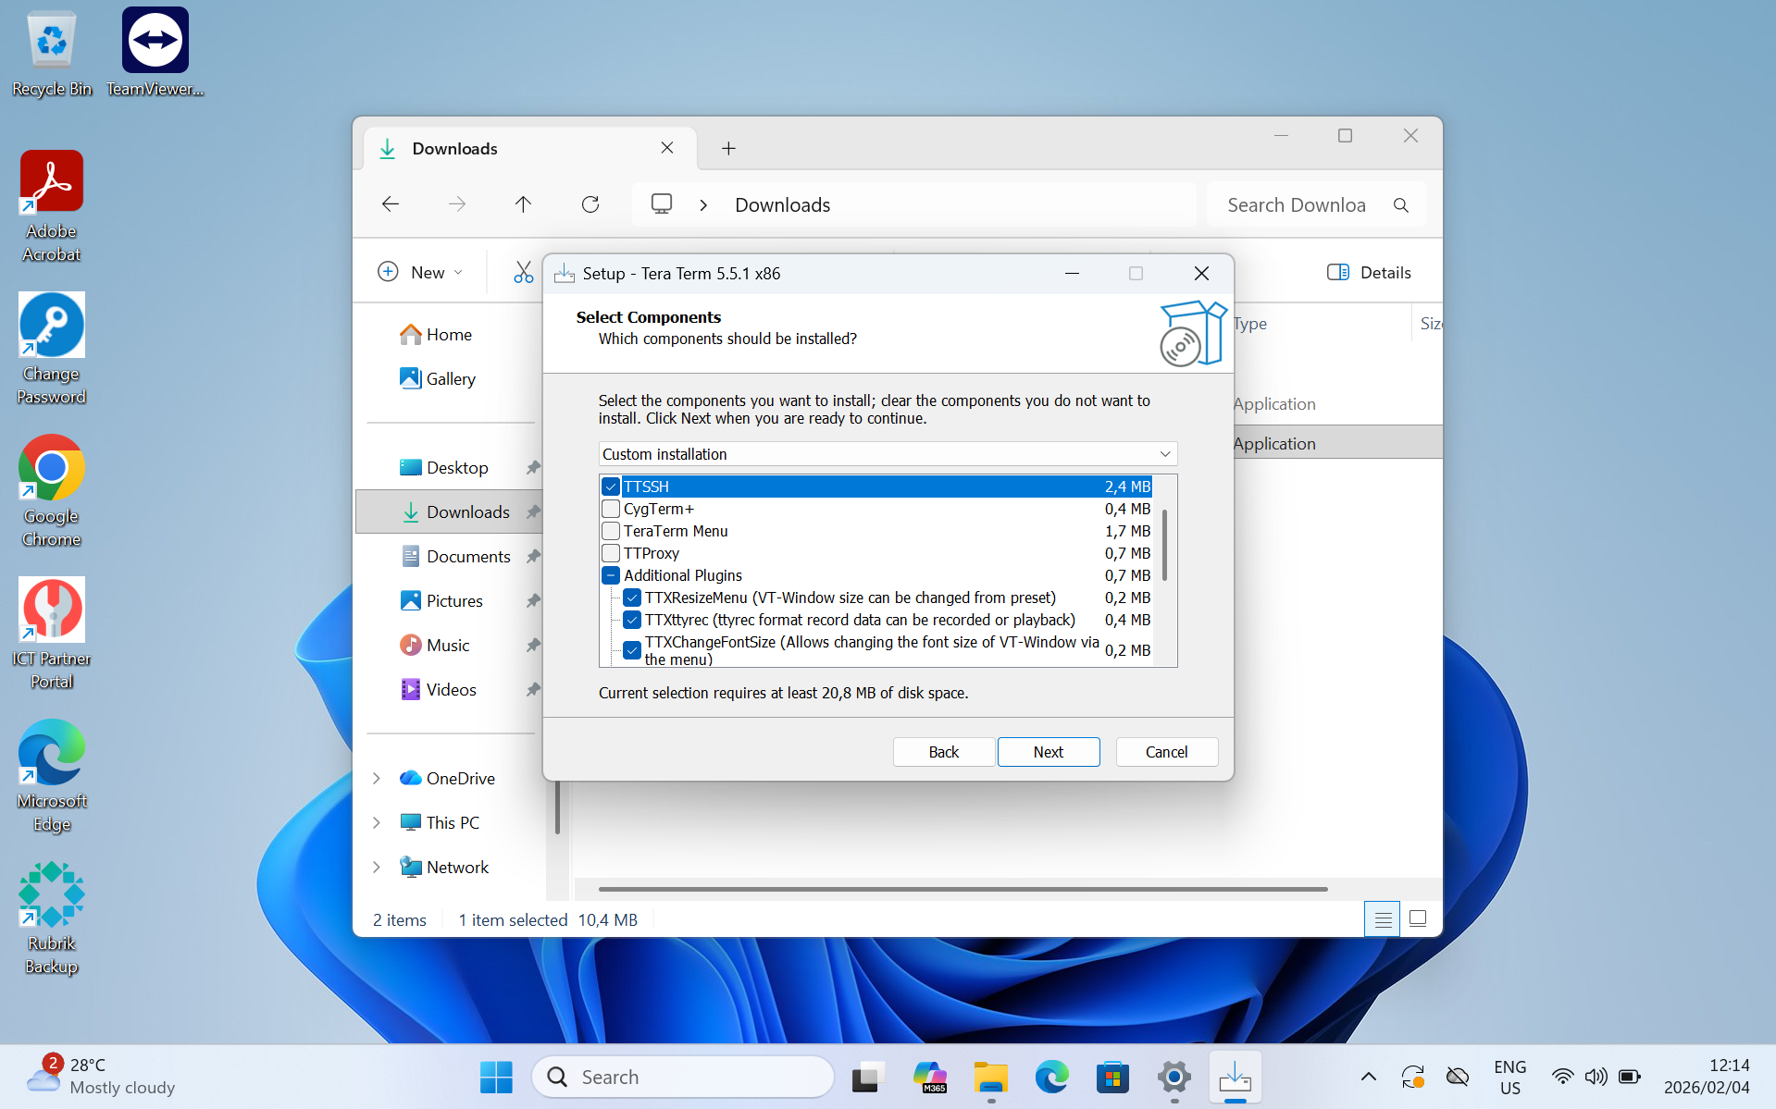Click Next in the Setup wizard
This screenshot has height=1109, width=1776.
1048,752
